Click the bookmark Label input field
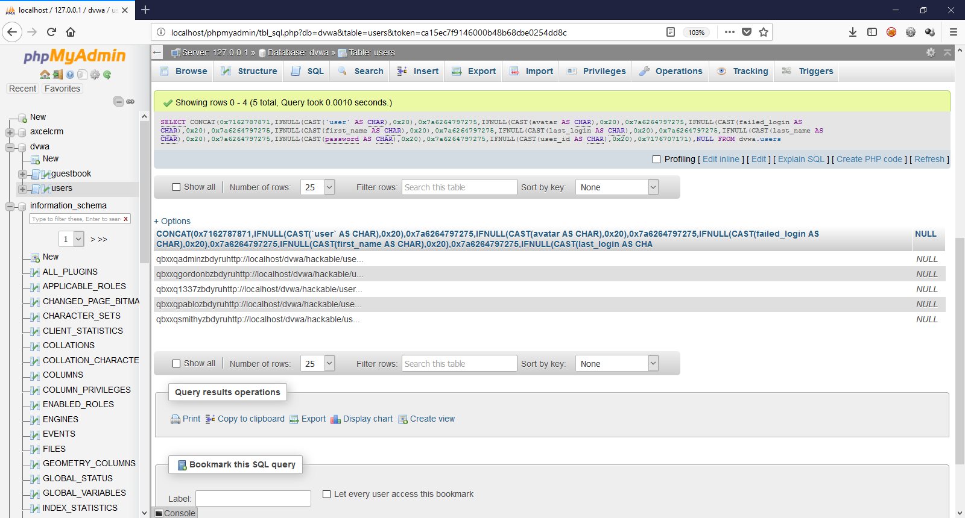Viewport: 965px width, 518px height. [253, 499]
